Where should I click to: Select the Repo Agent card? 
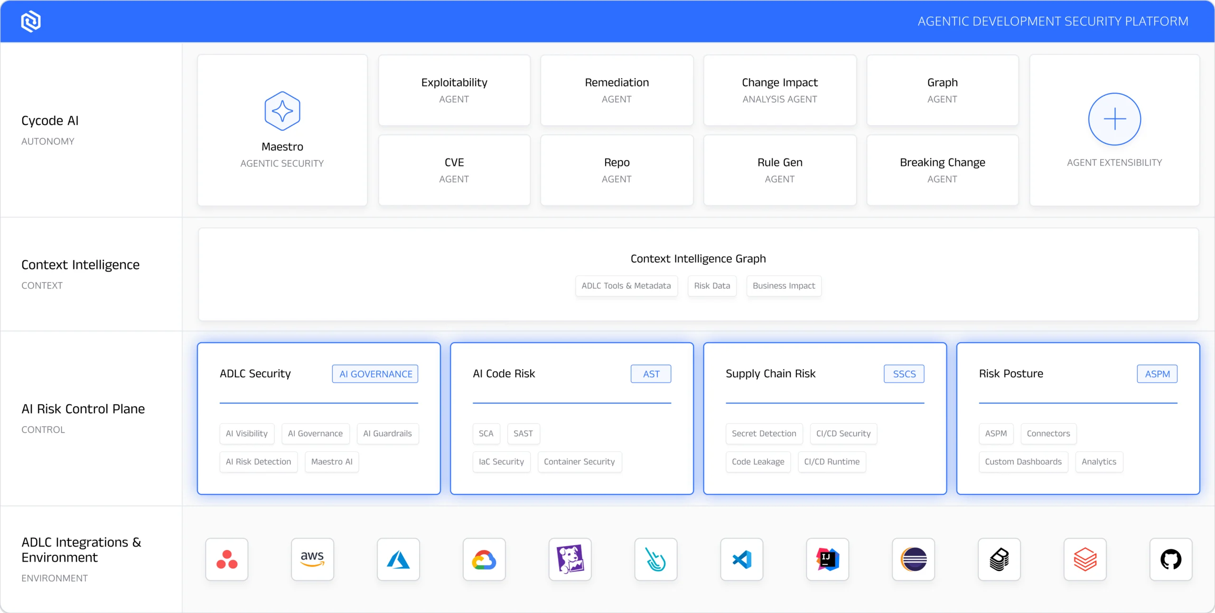(617, 170)
